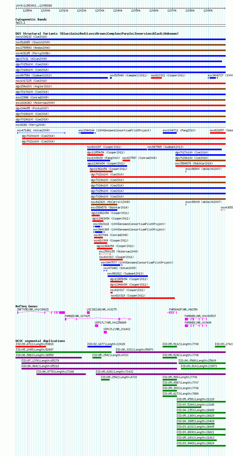
Task: Click esv3343116 1000Genomes variant label
Action: coord(129,224)
